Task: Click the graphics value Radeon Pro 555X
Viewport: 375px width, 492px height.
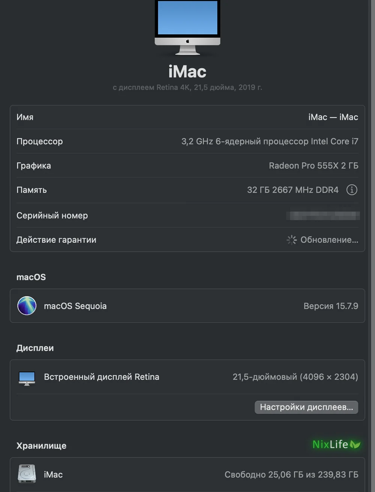Action: coord(313,166)
